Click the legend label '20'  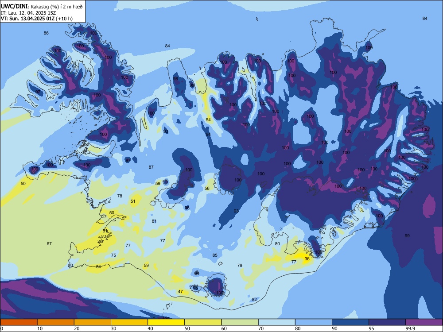tap(77, 328)
